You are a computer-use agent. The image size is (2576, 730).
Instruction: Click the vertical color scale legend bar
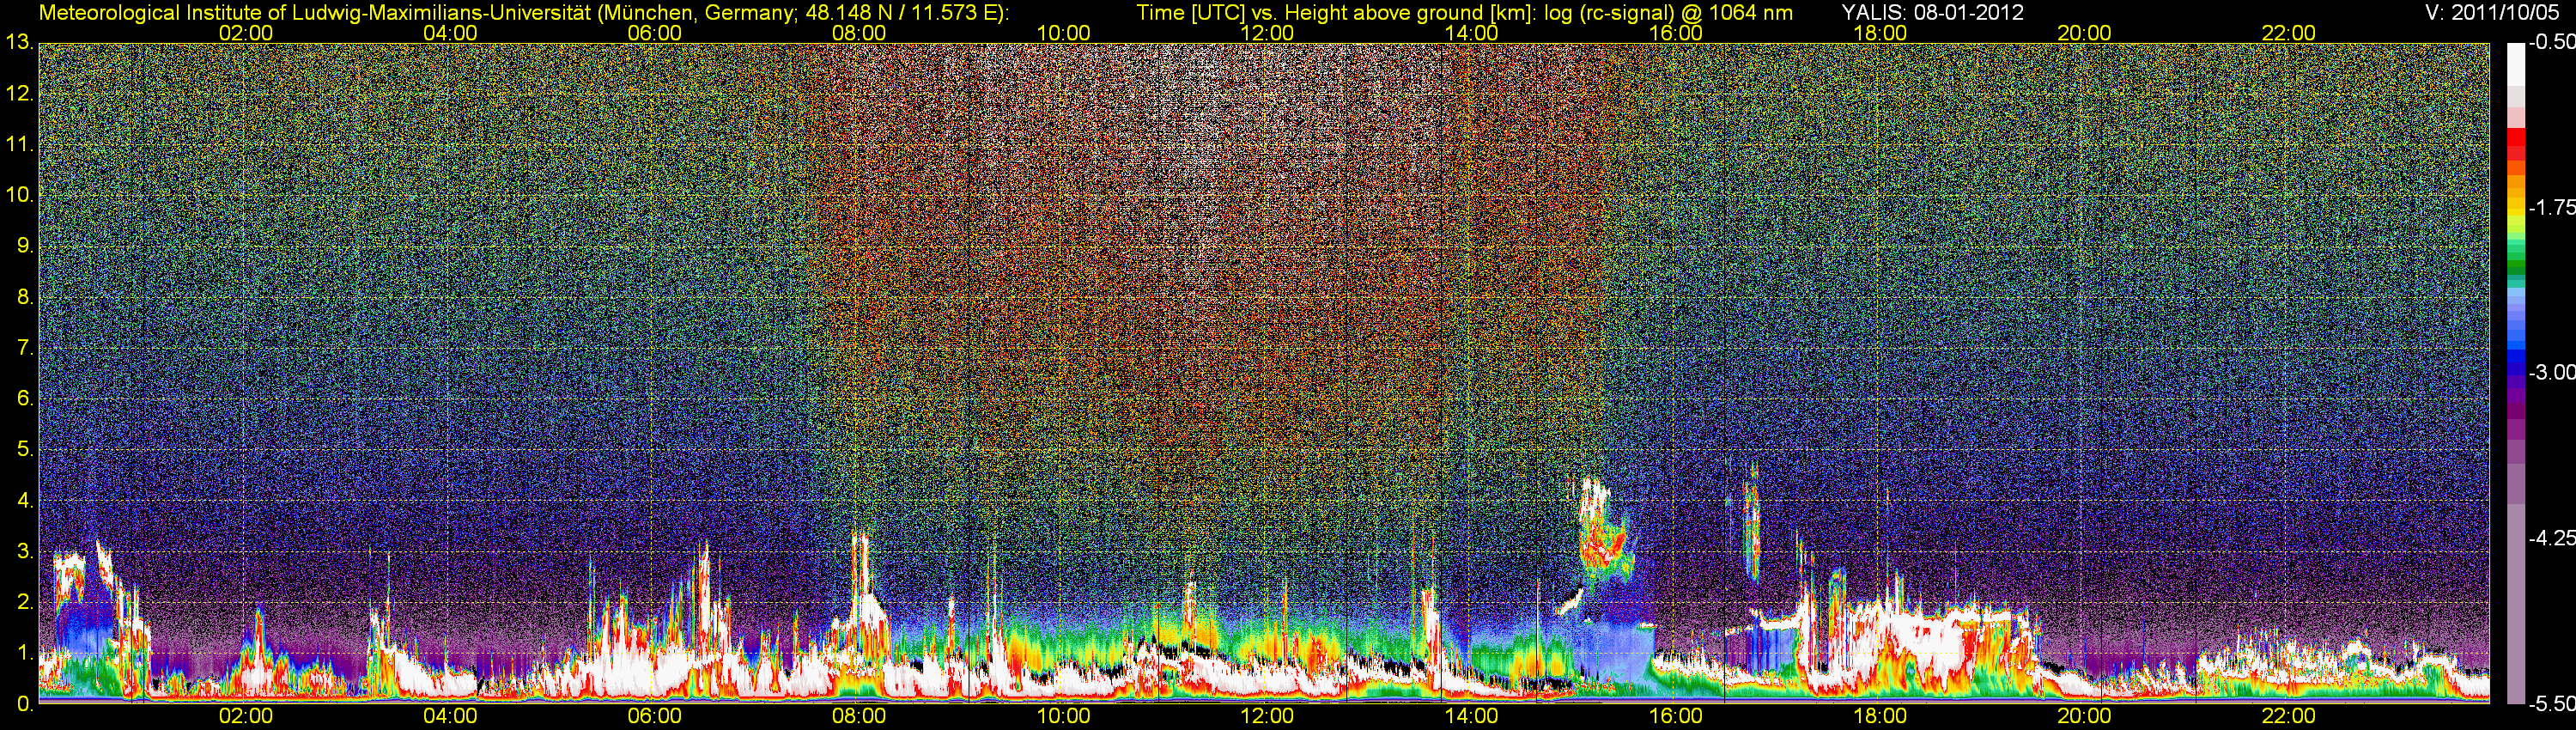2515,373
